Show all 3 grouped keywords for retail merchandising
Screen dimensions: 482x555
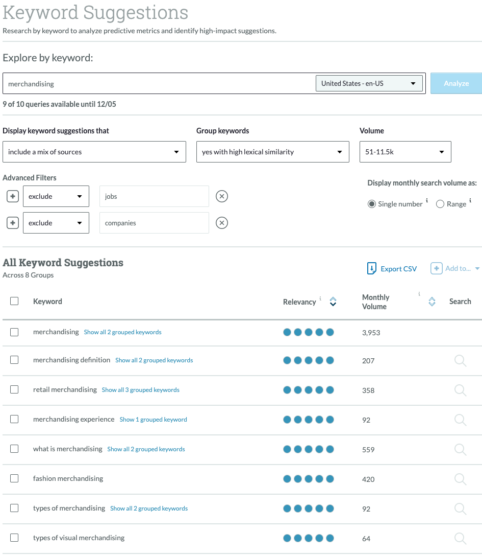[140, 390]
